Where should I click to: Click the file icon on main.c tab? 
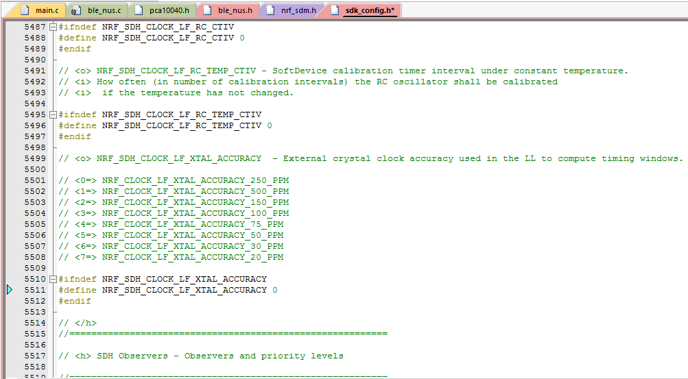pos(25,10)
